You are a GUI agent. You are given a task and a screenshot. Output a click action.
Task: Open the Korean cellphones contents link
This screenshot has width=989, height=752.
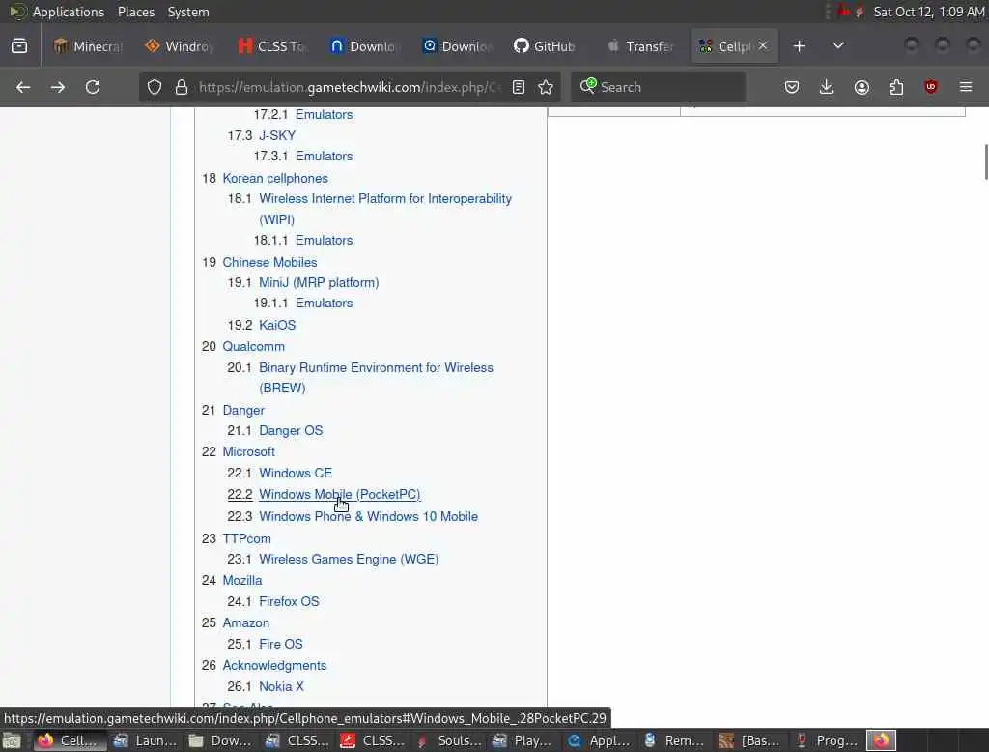coord(275,178)
